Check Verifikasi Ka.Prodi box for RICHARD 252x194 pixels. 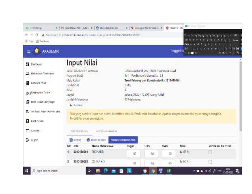[210, 152]
